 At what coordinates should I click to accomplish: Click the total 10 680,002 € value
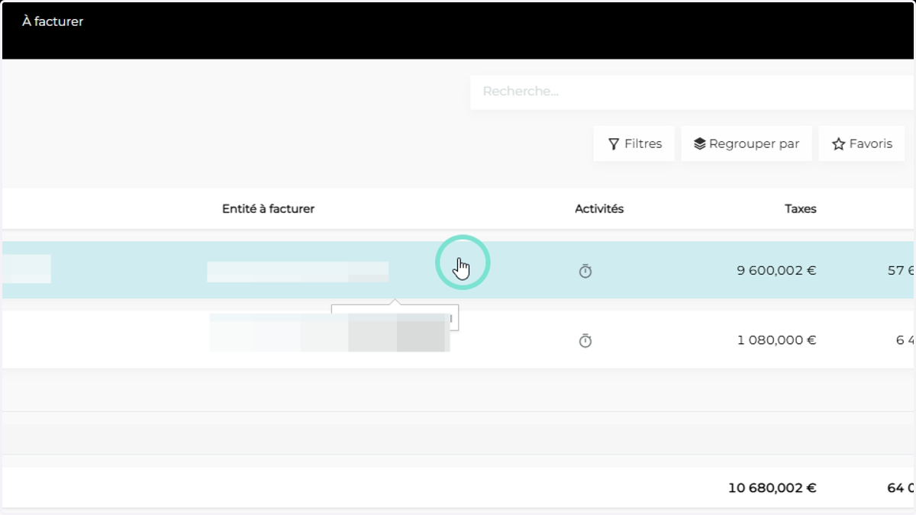coord(772,488)
